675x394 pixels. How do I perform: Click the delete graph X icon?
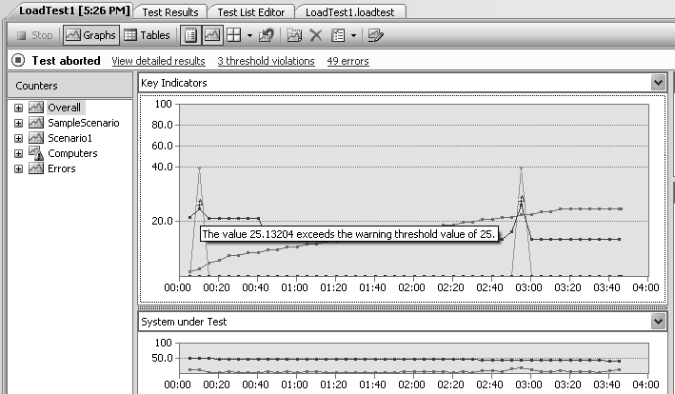(x=316, y=35)
